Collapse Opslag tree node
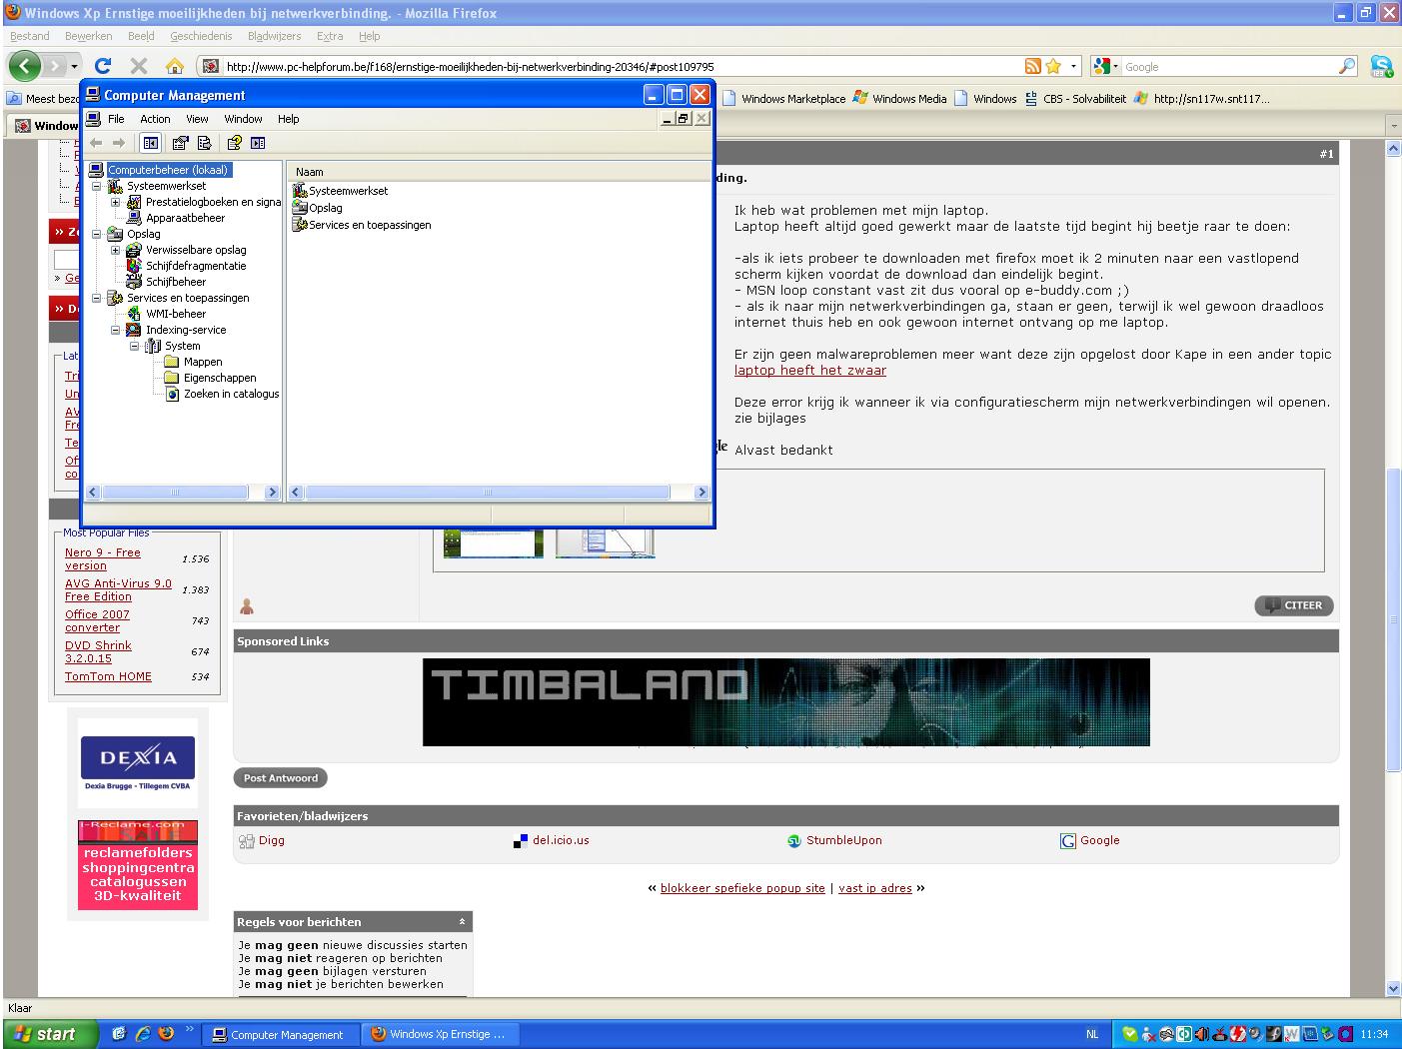This screenshot has width=1402, height=1049. (x=97, y=234)
